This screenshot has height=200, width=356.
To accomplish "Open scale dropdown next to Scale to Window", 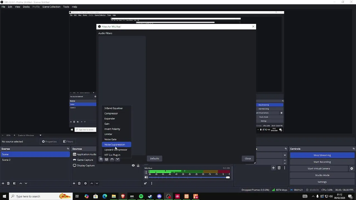I will click(x=40, y=135).
